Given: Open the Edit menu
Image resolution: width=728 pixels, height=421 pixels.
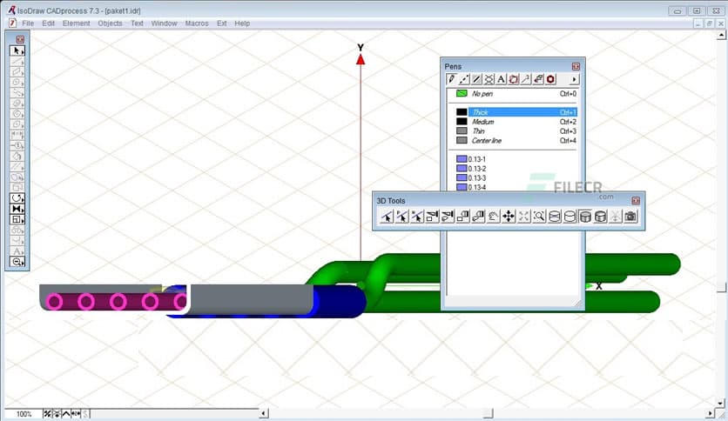Looking at the screenshot, I should (48, 23).
